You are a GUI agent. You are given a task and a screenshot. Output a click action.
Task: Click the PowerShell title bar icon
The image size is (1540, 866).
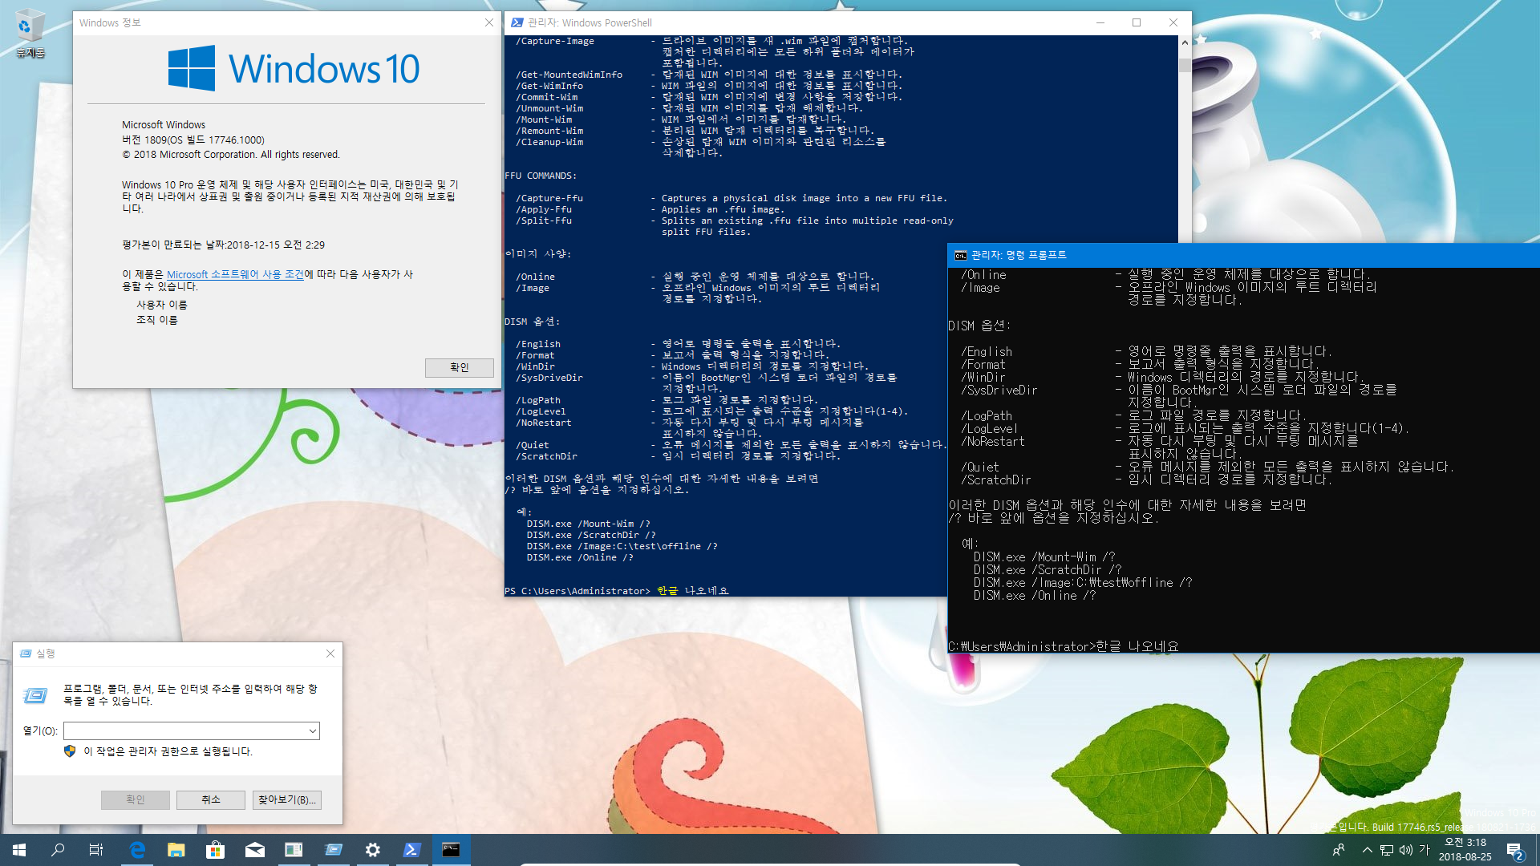[517, 22]
